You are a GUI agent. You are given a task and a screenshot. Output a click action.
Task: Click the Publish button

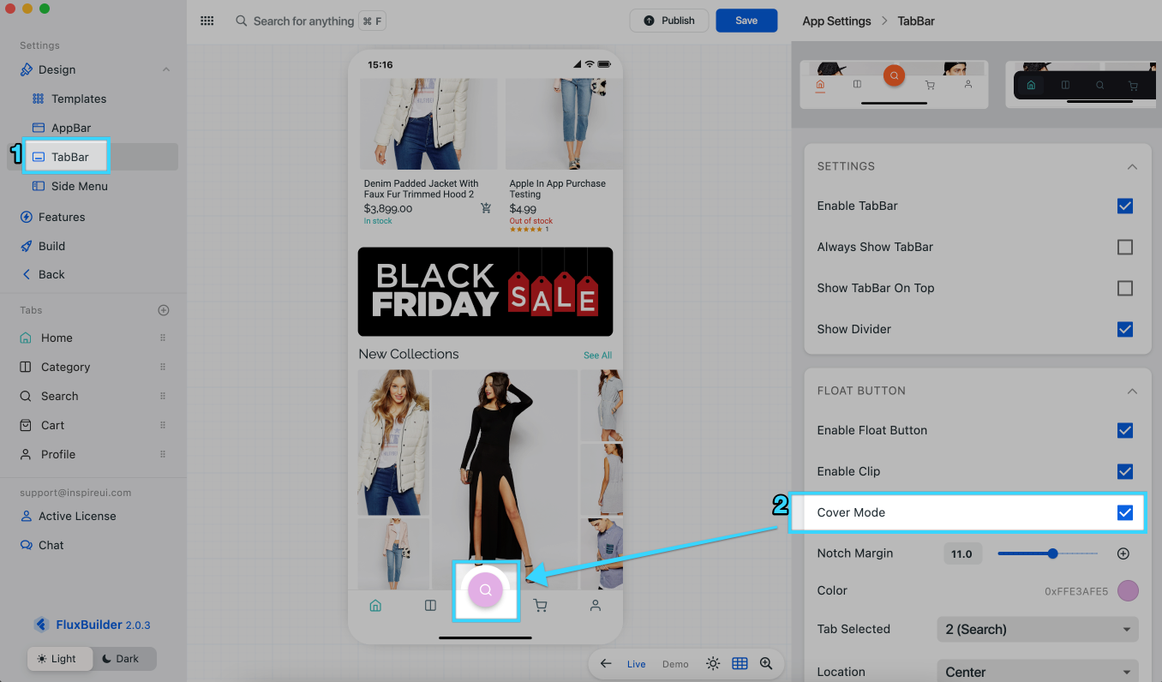pyautogui.click(x=669, y=21)
